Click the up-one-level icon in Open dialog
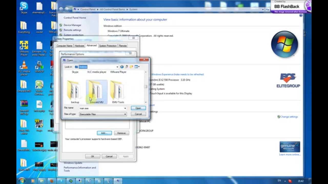Image resolution: width=328 pixels, height=184 pixels. point(127,67)
